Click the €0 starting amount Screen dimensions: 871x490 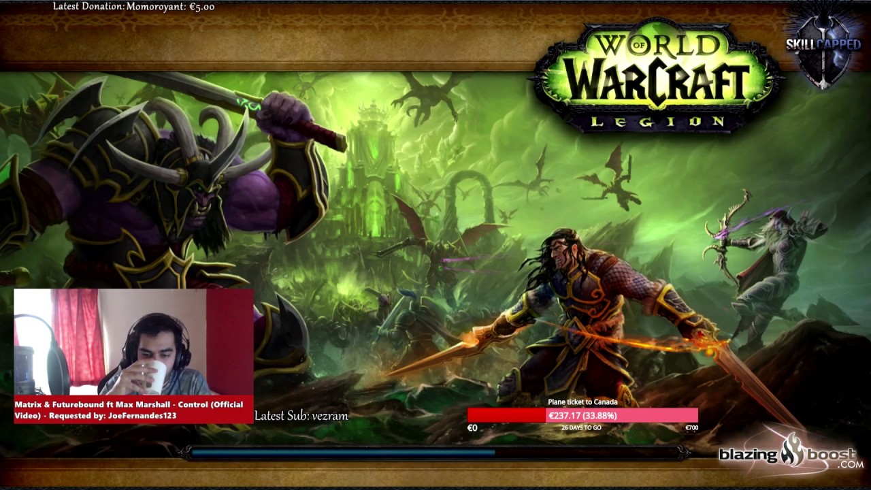(x=472, y=428)
